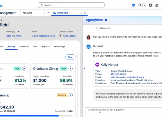162x117 pixels.
Task: Click the user avatar in chat
Action: point(89,37)
